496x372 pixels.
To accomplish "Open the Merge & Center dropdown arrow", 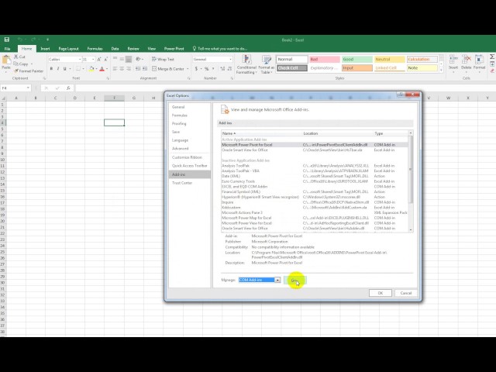I will (x=188, y=69).
